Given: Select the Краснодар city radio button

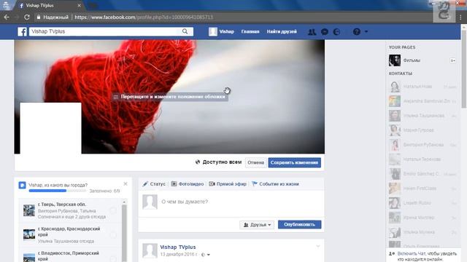Looking at the screenshot, I should tap(113, 235).
